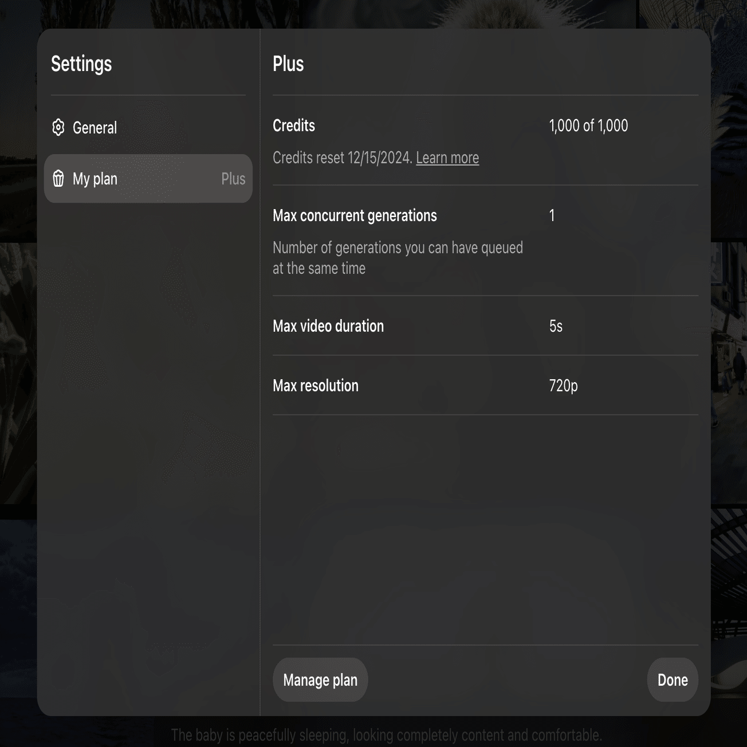Select the Max concurrent generations label
The height and width of the screenshot is (747, 747).
click(355, 215)
